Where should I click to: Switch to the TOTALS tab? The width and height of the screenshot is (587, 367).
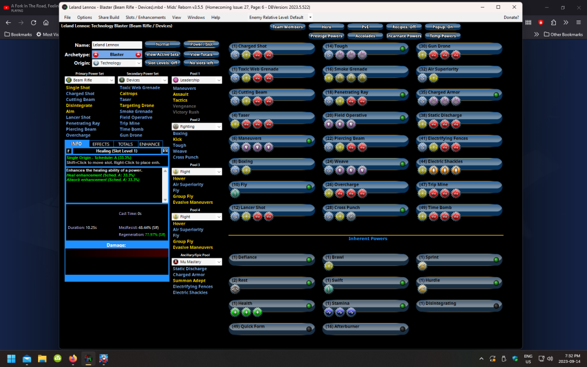point(125,144)
